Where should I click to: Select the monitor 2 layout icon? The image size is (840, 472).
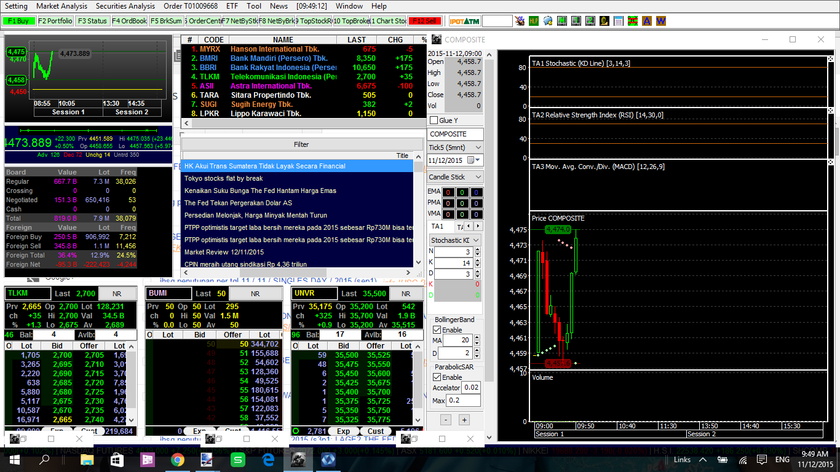pos(590,21)
